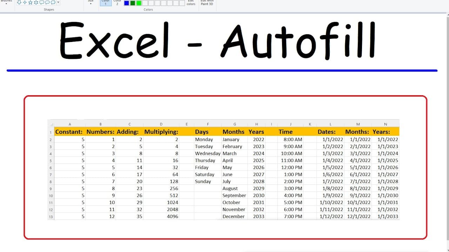Click the '8:00 AM' cell
Screen dimensions: 449x252
click(x=290, y=139)
